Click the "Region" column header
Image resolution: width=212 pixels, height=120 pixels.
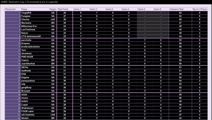pos(53,9)
